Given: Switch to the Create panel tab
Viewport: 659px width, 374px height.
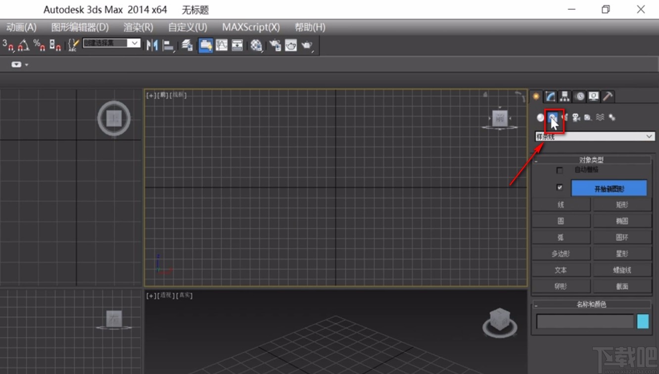Looking at the screenshot, I should click(536, 96).
